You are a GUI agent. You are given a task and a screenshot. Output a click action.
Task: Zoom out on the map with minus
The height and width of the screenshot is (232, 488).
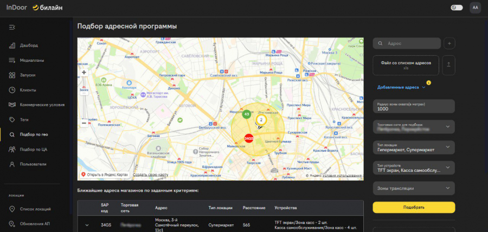[x=84, y=123]
